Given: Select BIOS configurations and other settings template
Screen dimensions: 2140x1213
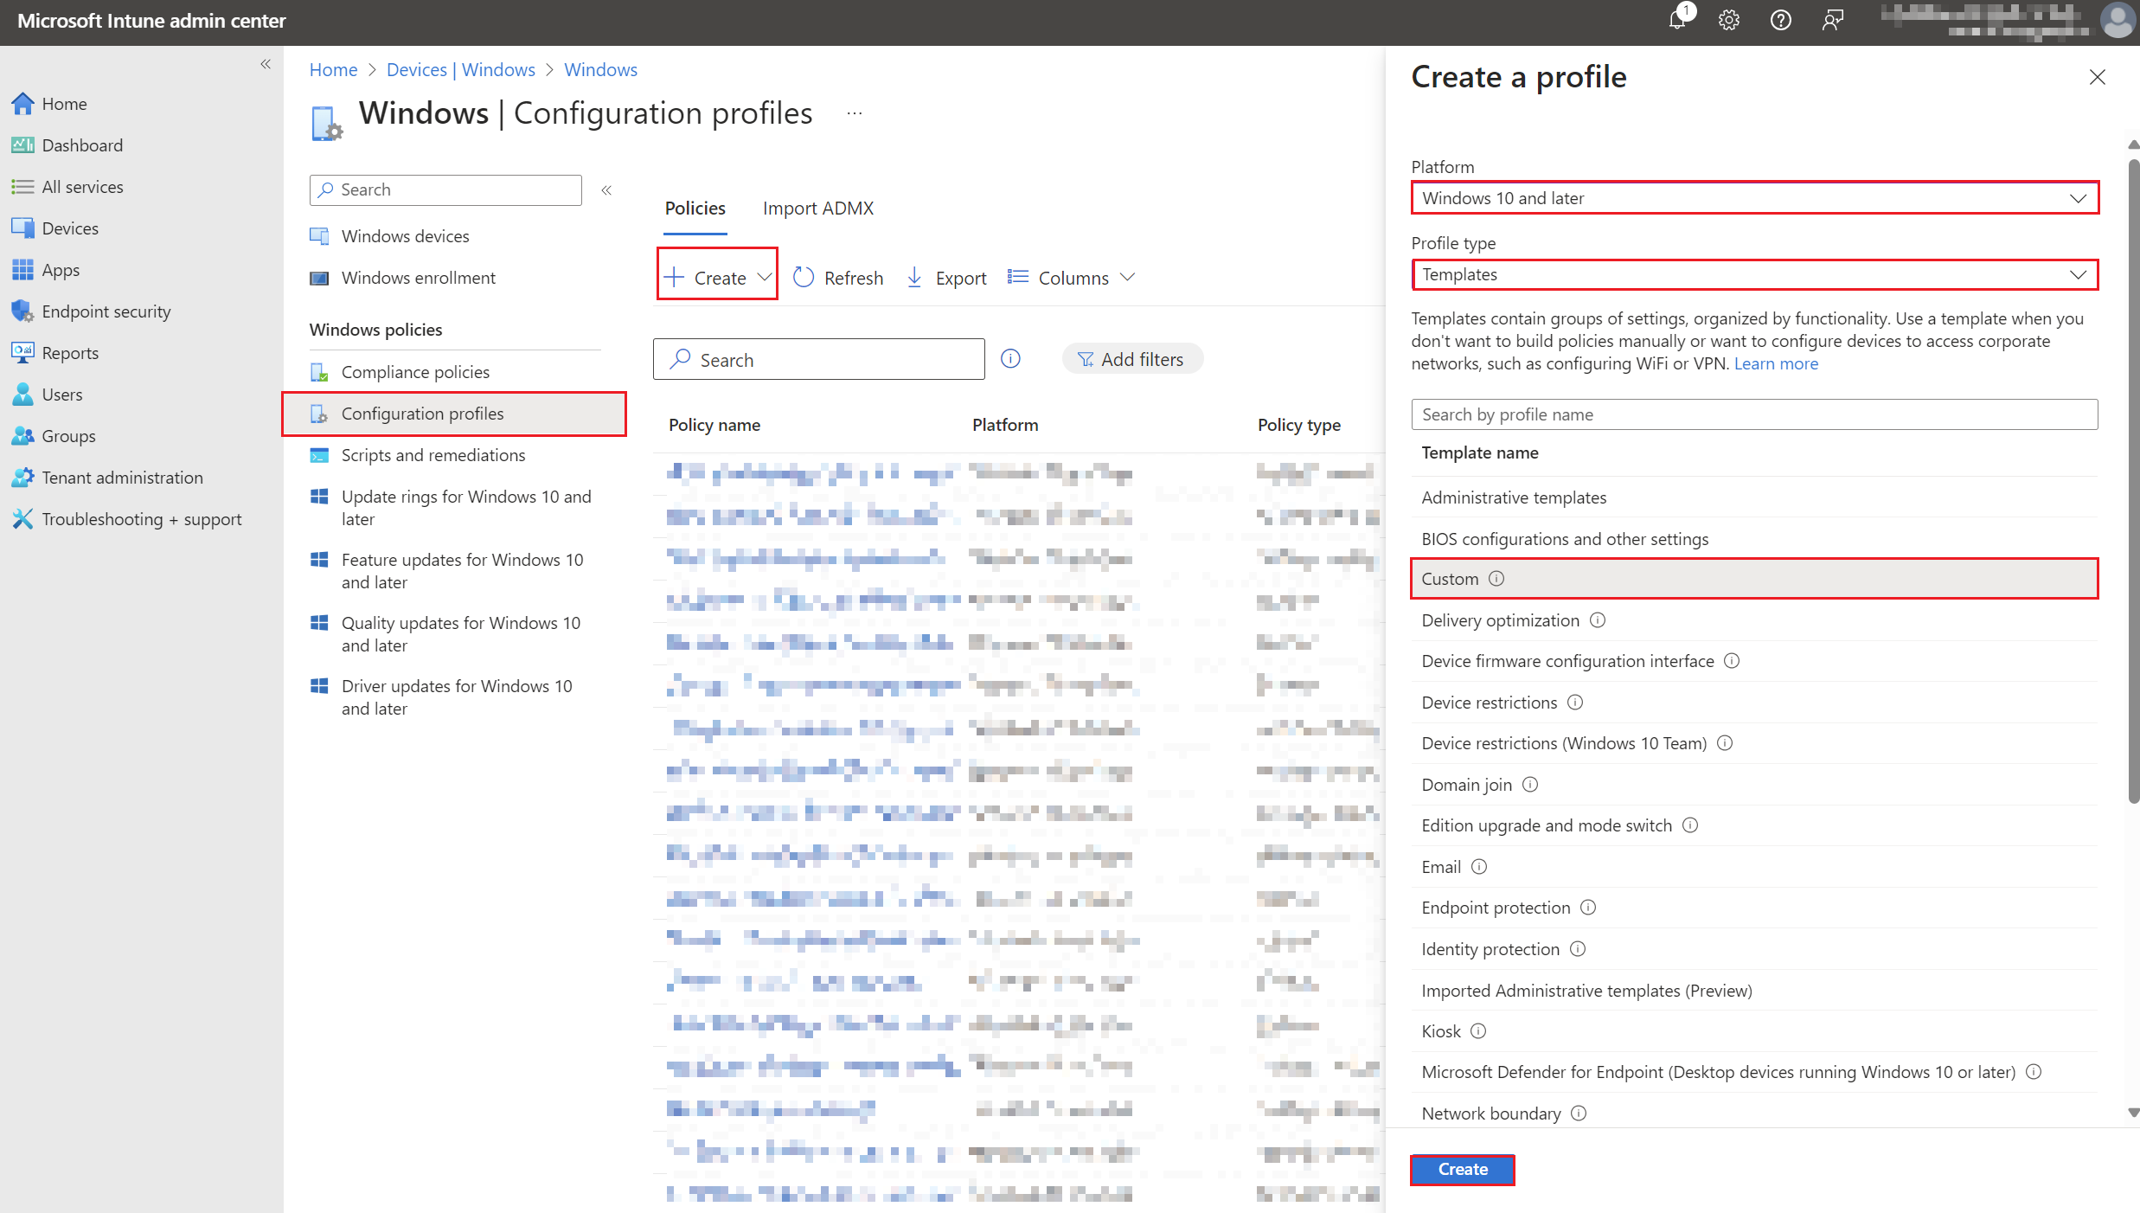Looking at the screenshot, I should click(x=1755, y=539).
